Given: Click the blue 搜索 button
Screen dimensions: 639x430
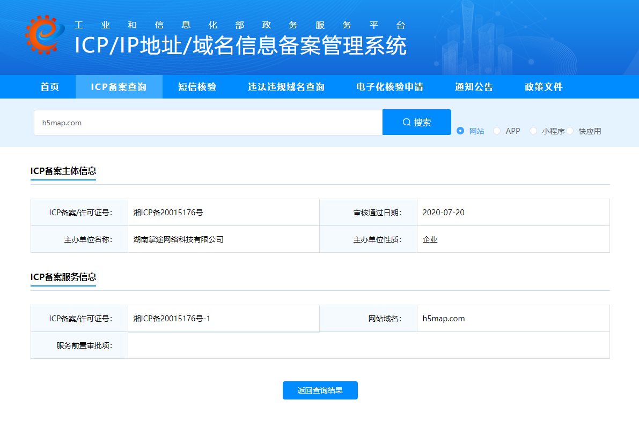Looking at the screenshot, I should [416, 122].
